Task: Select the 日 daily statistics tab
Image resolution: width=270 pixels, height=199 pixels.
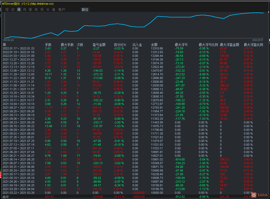Action: click(13, 10)
